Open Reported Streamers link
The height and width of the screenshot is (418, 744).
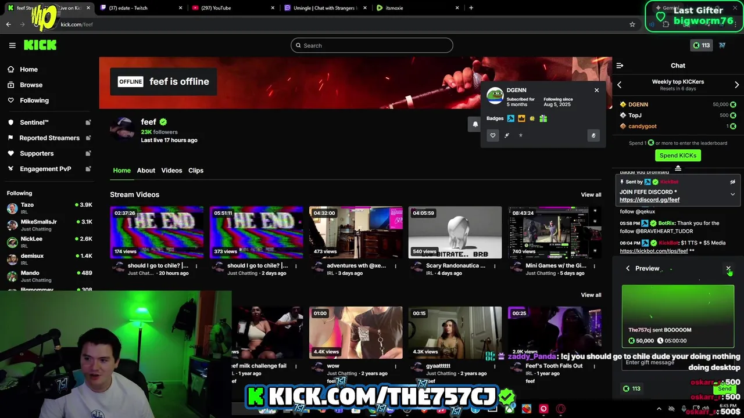[x=49, y=138]
